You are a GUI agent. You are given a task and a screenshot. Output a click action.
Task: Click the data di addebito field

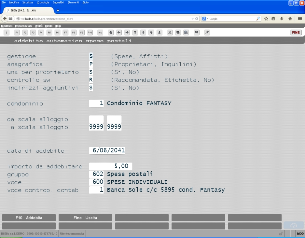coord(107,150)
